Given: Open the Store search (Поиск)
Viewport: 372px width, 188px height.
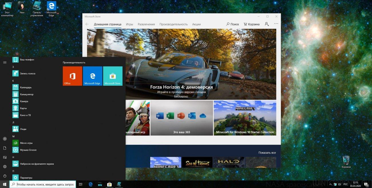Looking at the screenshot, I should pyautogui.click(x=232, y=24).
